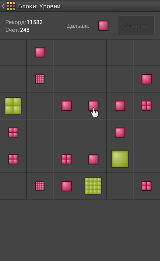
Task: Select the green sixteen-cell grid block
Action: (x=93, y=186)
